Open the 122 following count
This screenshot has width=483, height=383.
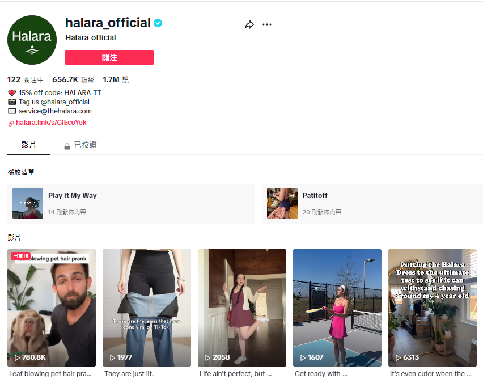(x=26, y=79)
